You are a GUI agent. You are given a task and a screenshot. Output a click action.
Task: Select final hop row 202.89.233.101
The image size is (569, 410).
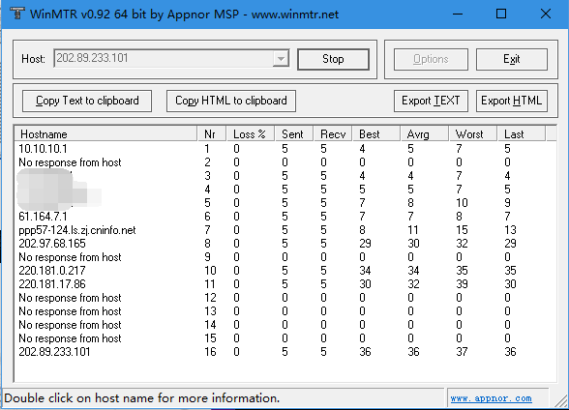pyautogui.click(x=284, y=352)
